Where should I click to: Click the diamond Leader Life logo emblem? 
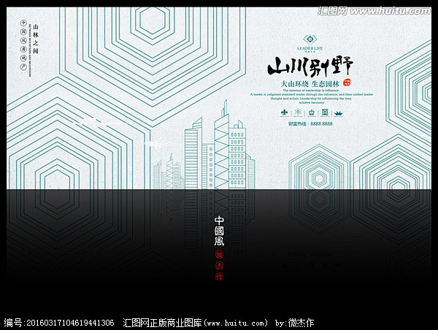click(x=310, y=39)
